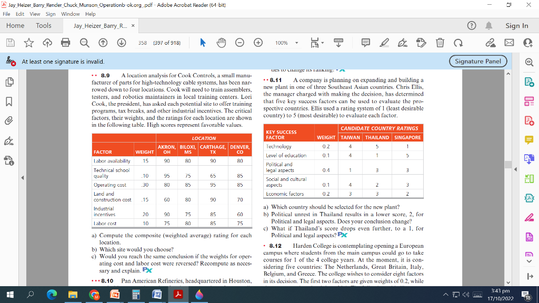The width and height of the screenshot is (539, 303).
Task: Open the Sign document pen tool
Action: [x=403, y=43]
